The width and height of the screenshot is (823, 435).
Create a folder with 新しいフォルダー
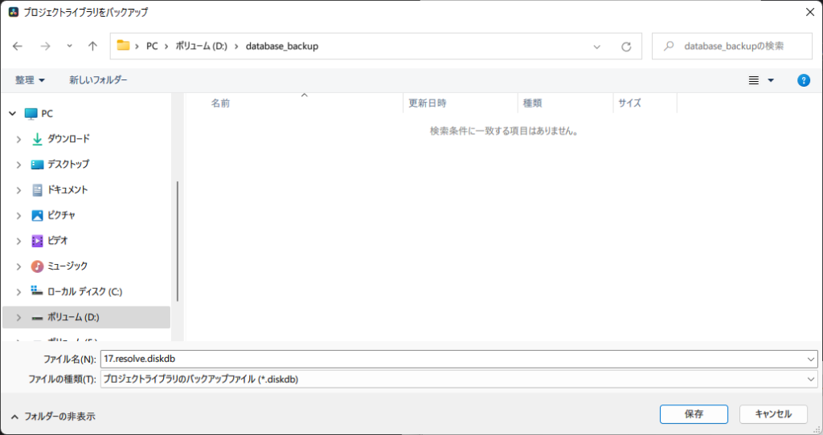pos(98,80)
